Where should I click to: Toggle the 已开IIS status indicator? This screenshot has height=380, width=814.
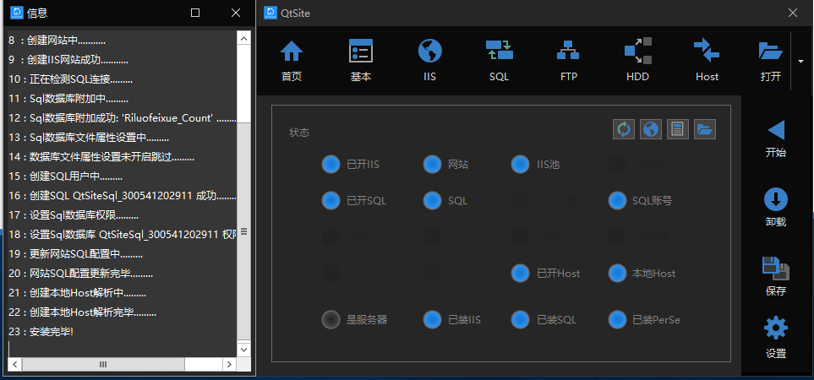331,164
